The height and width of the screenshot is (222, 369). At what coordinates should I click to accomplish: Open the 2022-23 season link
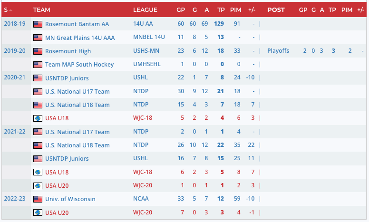click(x=14, y=199)
